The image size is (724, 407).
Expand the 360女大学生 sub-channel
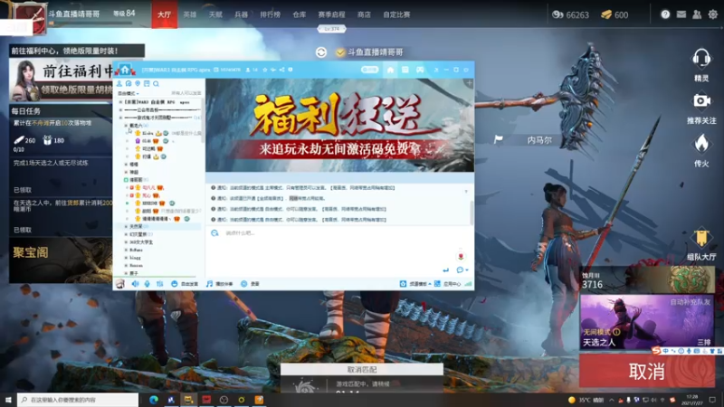click(126, 241)
